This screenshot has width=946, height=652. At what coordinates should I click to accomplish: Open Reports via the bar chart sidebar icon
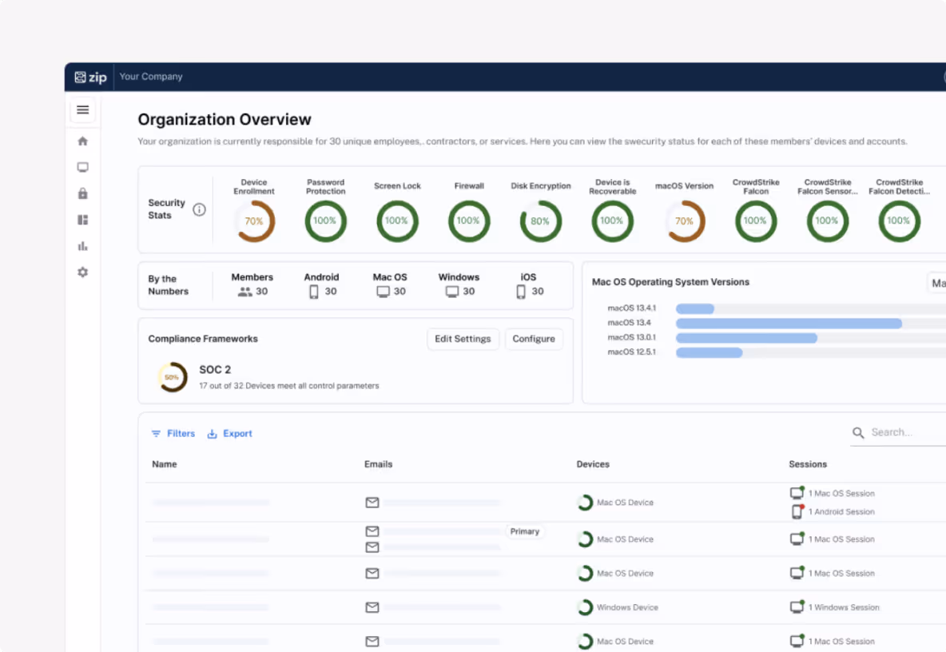[x=82, y=246]
